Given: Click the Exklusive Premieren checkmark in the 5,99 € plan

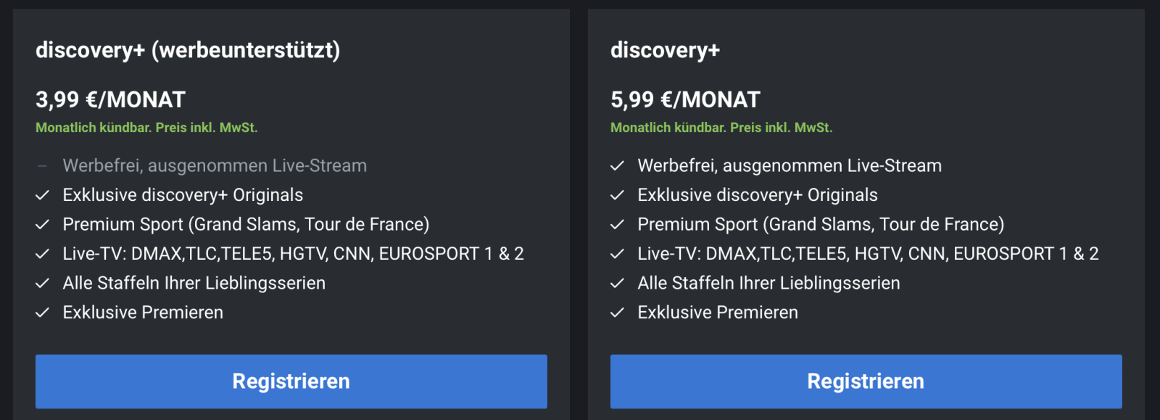Looking at the screenshot, I should tap(617, 313).
